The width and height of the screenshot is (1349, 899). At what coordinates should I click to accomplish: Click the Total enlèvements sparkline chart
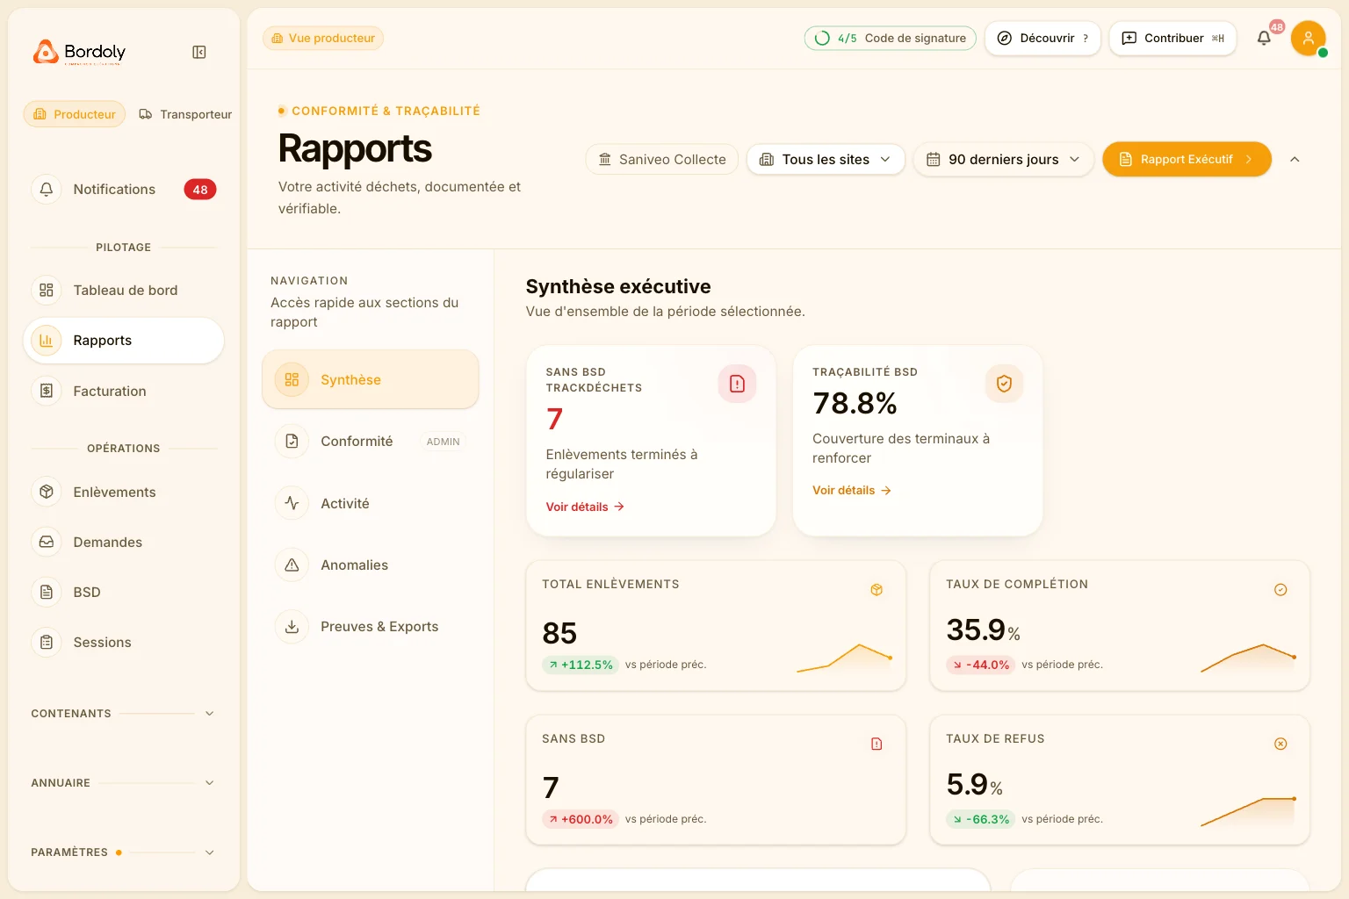click(x=844, y=658)
